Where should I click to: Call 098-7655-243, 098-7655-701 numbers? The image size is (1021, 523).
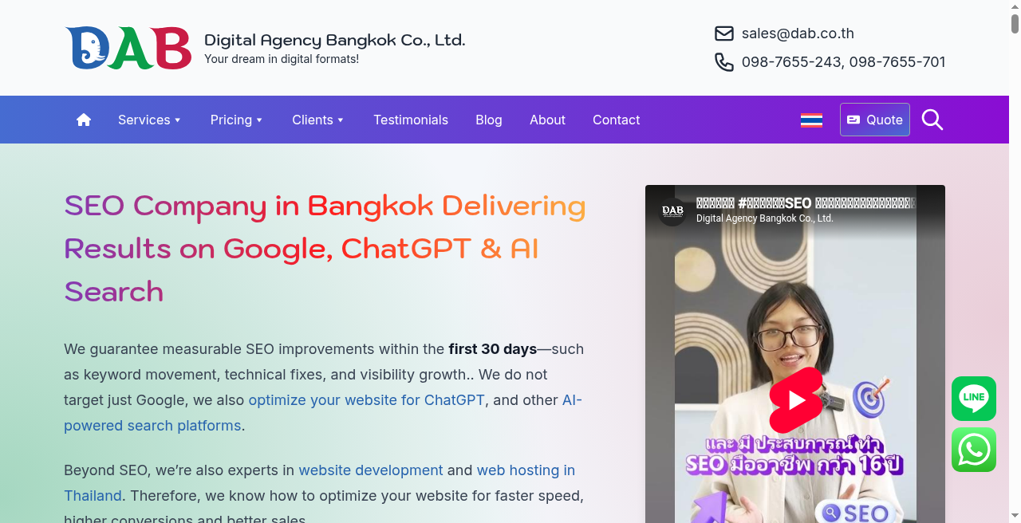pyautogui.click(x=844, y=62)
